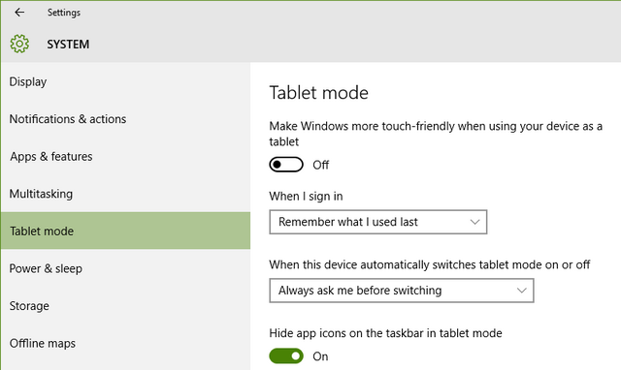Click 'Hide app icons on the taskbar' label
The image size is (621, 370).
[x=386, y=333]
